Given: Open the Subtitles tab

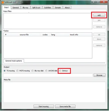Looking at the screenshot, I should 47,8.
